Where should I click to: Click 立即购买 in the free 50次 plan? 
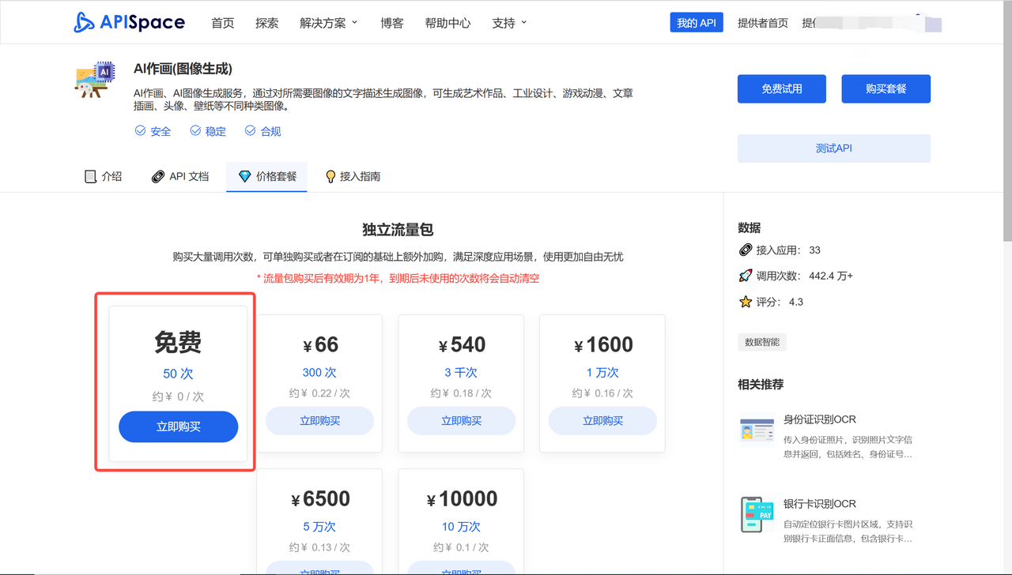(x=178, y=426)
